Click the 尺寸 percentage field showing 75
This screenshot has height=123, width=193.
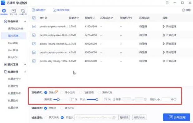tap(106, 99)
